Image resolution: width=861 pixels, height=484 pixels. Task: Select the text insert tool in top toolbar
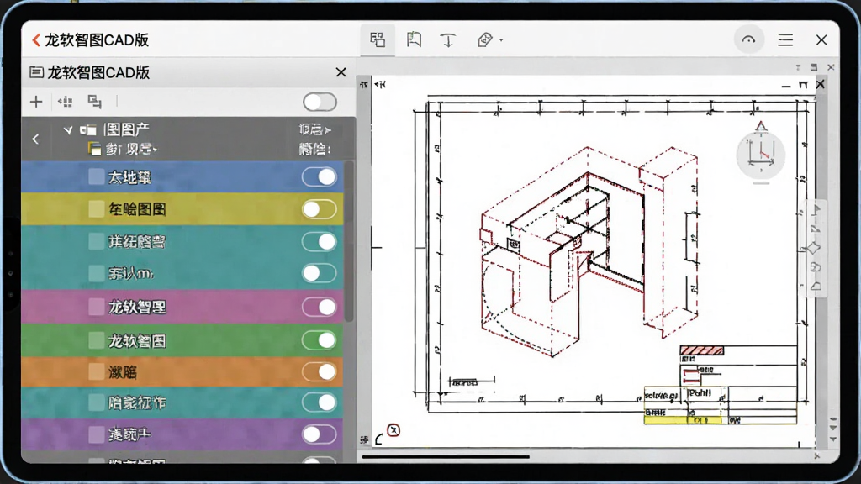(448, 40)
